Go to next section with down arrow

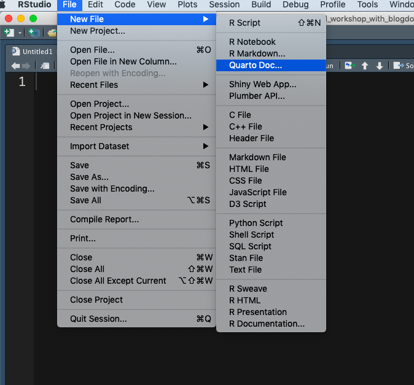pyautogui.click(x=380, y=66)
